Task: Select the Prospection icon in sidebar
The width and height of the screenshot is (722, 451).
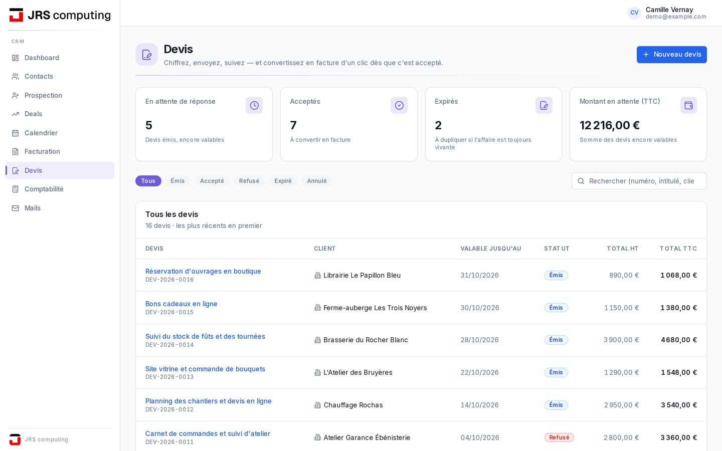Action: click(x=15, y=95)
